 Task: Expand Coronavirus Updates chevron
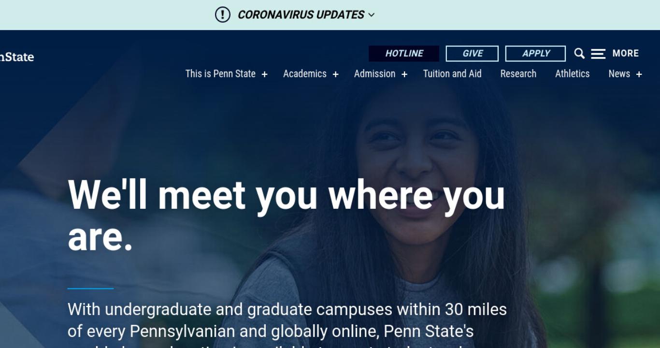pyautogui.click(x=371, y=15)
